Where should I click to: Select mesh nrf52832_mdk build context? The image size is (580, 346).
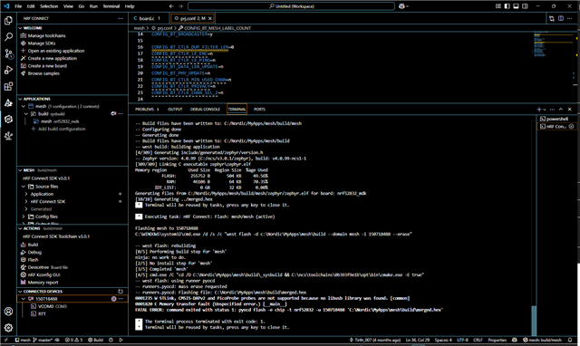point(60,121)
